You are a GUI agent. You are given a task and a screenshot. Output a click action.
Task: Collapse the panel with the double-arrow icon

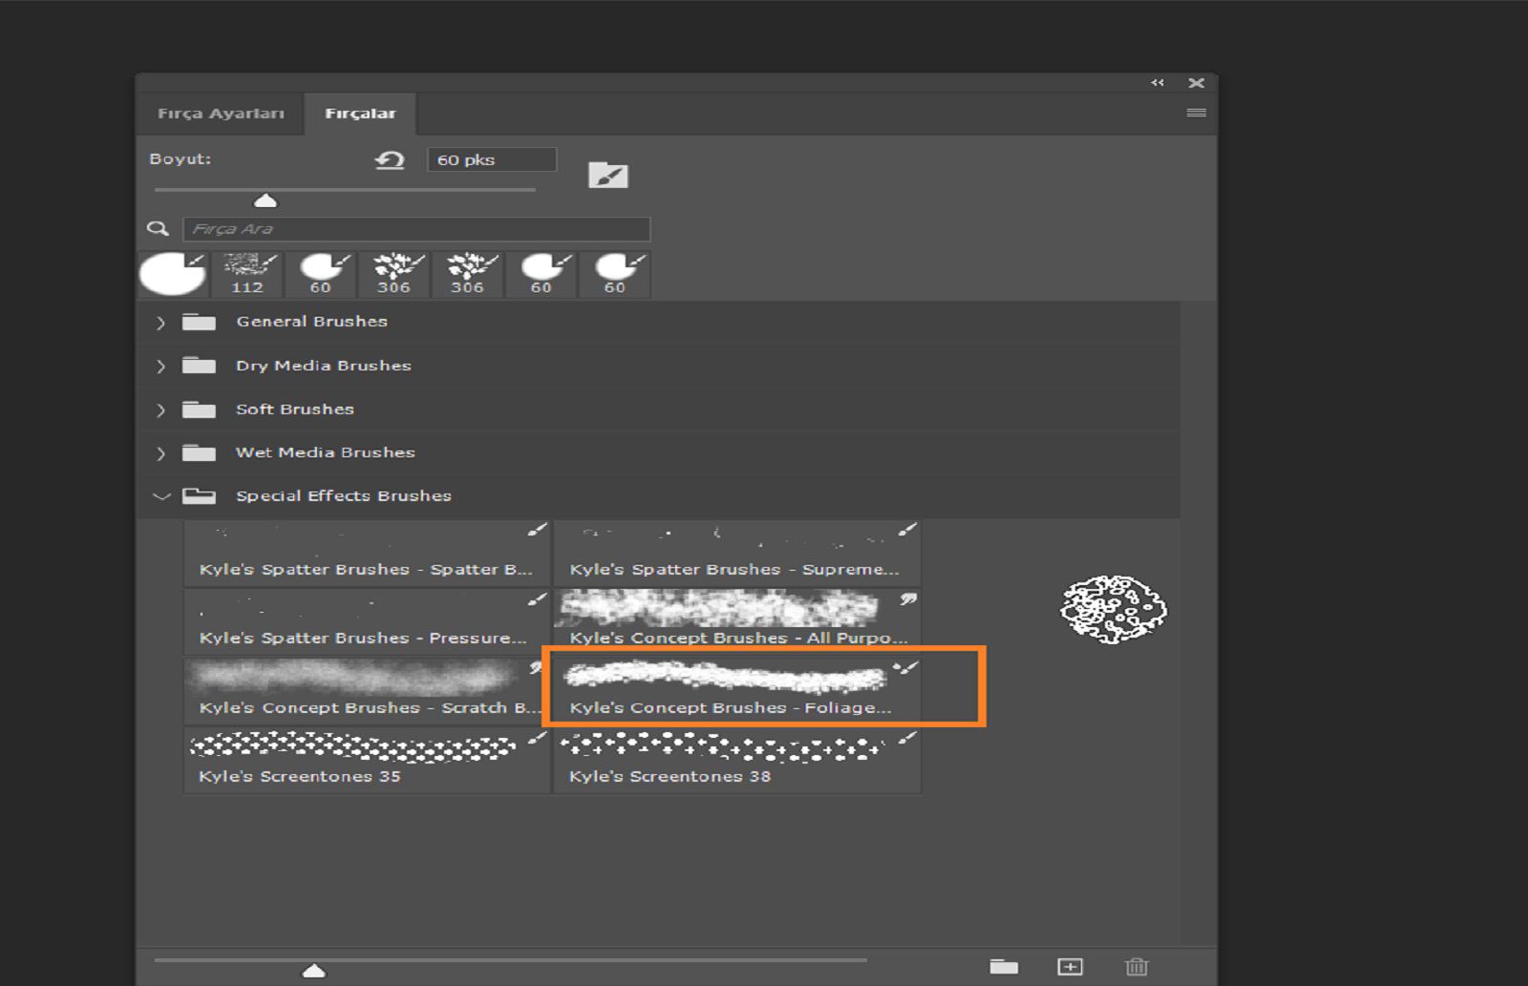click(1157, 83)
